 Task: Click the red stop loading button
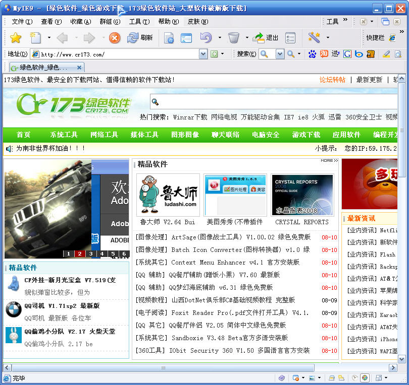coord(115,38)
